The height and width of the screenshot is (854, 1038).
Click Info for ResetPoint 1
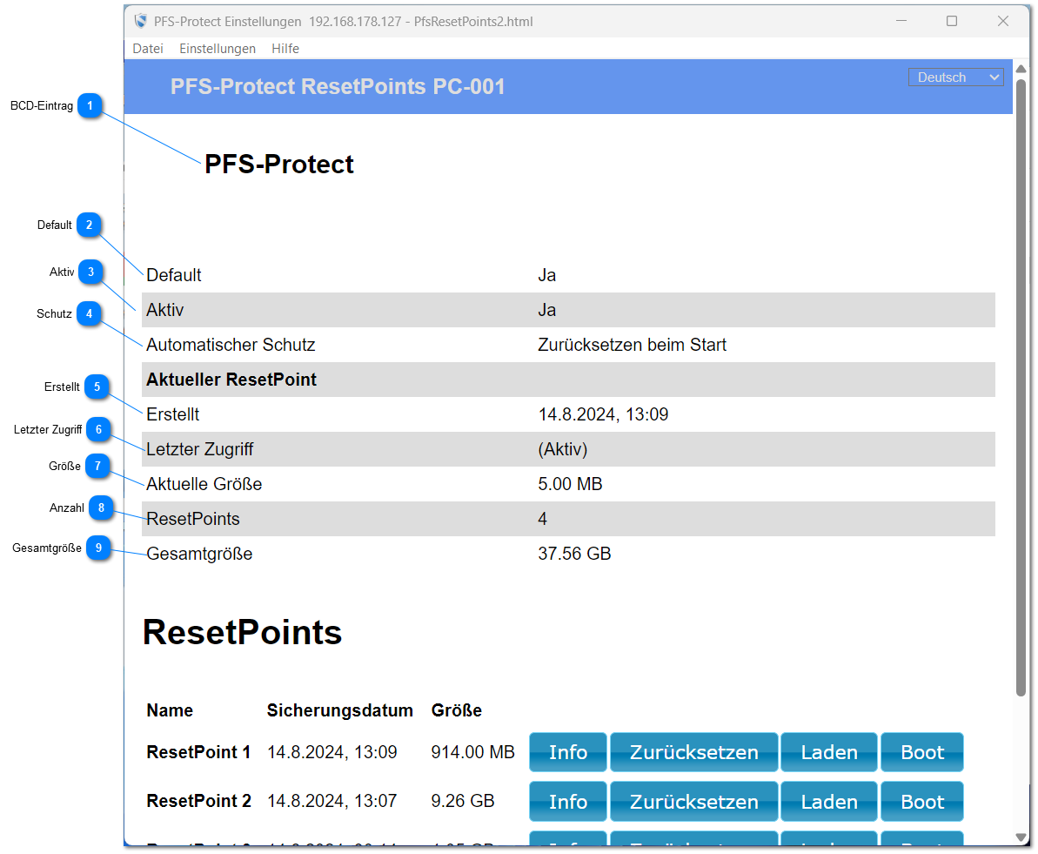tap(567, 752)
